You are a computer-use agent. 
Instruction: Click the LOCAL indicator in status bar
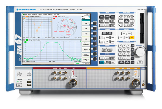[87, 64]
